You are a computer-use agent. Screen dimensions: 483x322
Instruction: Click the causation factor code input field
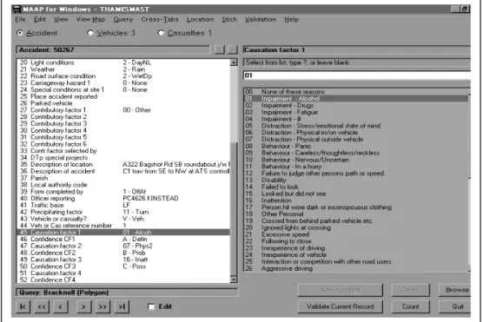click(357, 76)
